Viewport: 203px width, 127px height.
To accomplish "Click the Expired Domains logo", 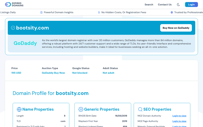I will 14,4.
